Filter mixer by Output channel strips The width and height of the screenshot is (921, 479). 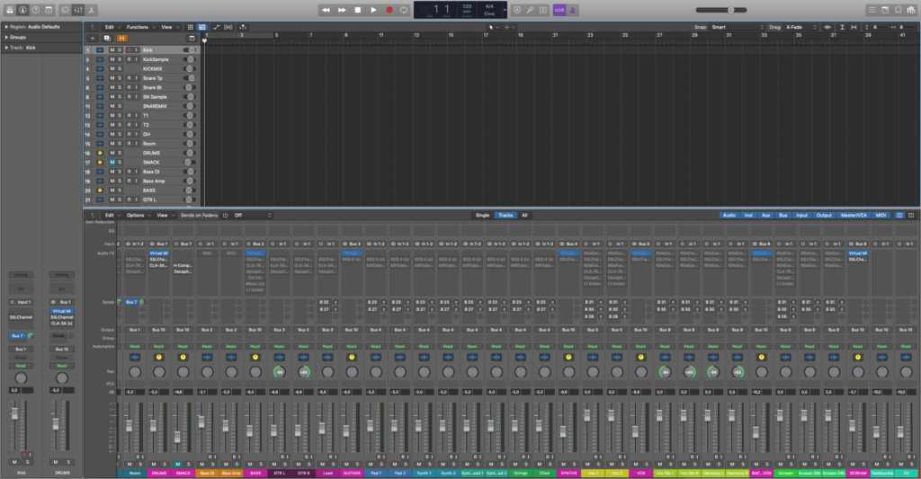[824, 215]
